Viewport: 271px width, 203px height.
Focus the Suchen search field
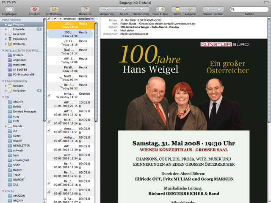249,9
